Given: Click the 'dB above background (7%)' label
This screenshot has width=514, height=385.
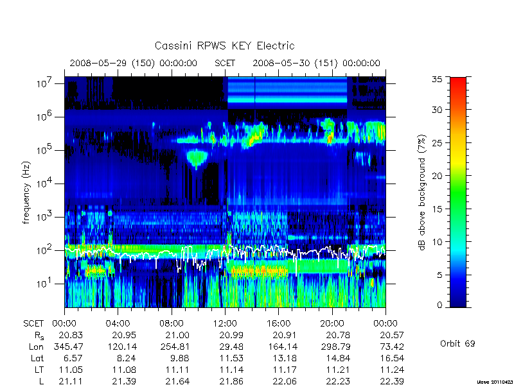Looking at the screenshot, I should pyautogui.click(x=422, y=193).
